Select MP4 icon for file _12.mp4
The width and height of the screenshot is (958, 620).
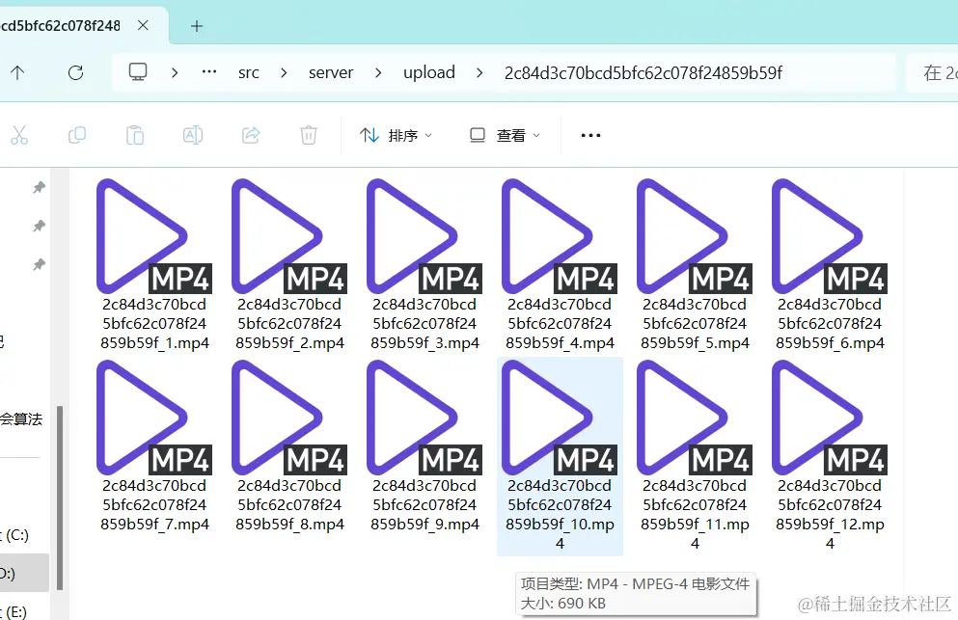830,418
